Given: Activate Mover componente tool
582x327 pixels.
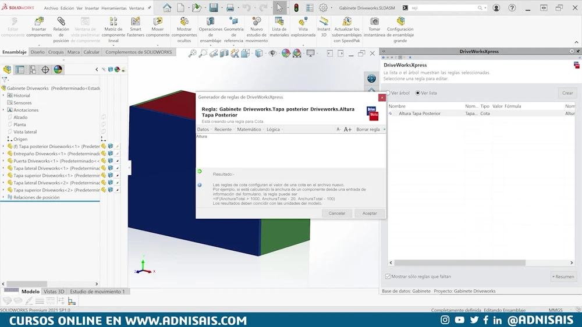Looking at the screenshot, I should click(157, 27).
